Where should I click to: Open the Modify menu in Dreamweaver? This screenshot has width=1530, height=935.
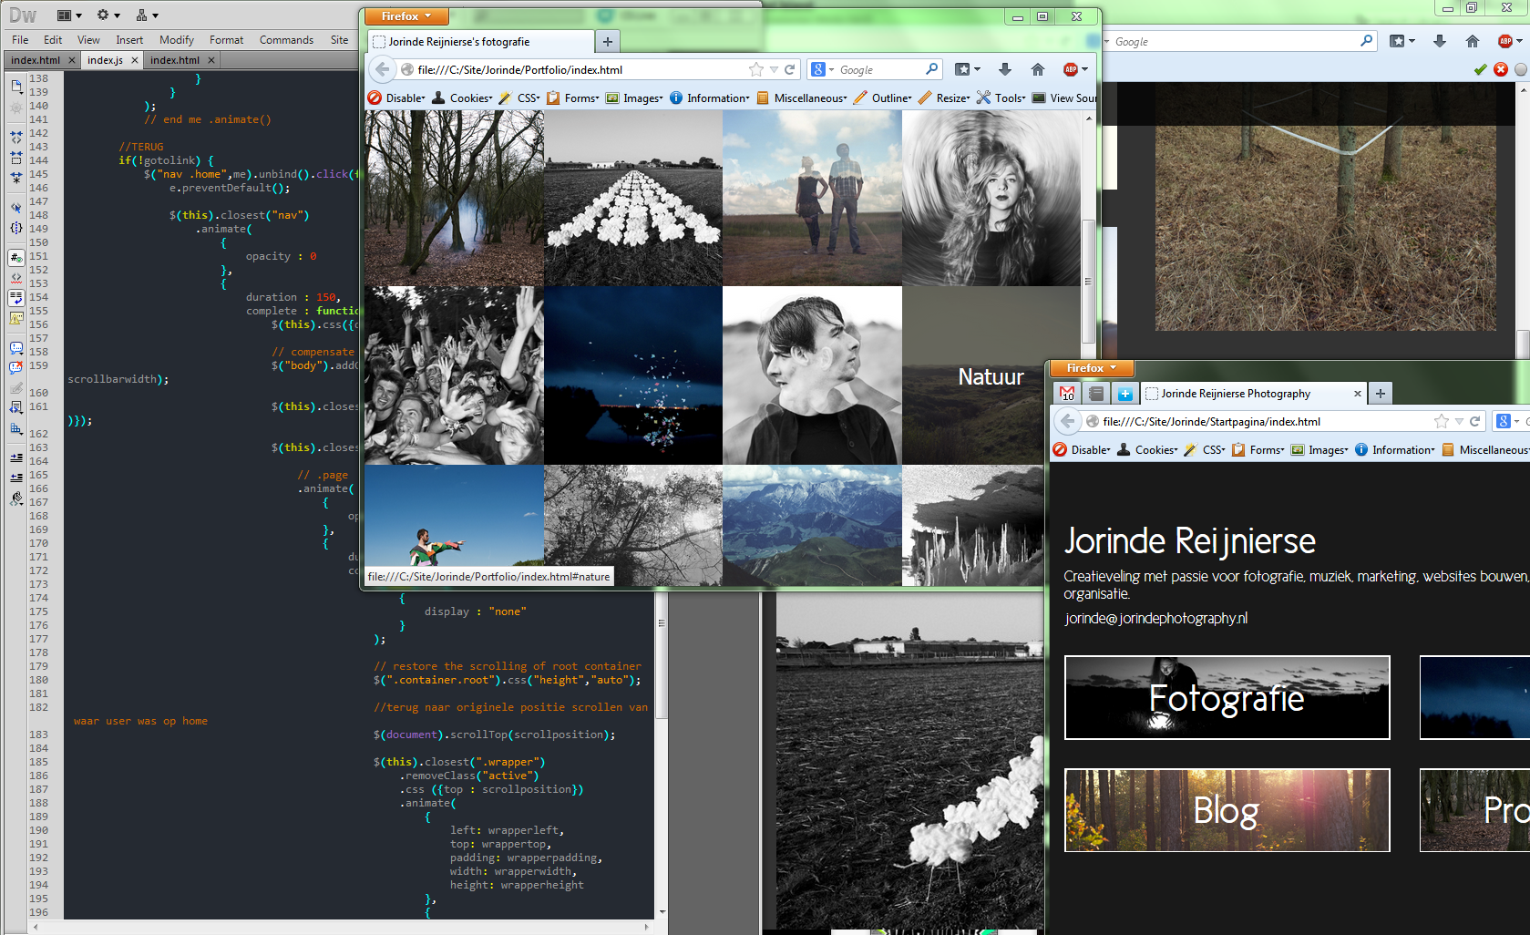pos(176,40)
